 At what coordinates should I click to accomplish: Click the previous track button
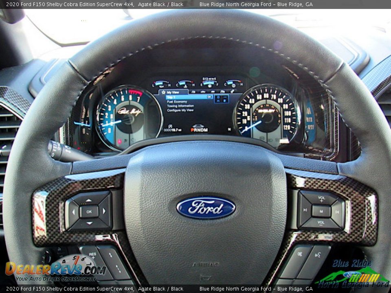pyautogui.click(x=305, y=210)
